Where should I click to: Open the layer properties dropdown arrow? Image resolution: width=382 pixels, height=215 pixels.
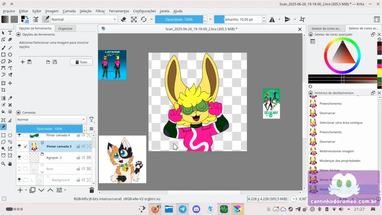point(65,190)
